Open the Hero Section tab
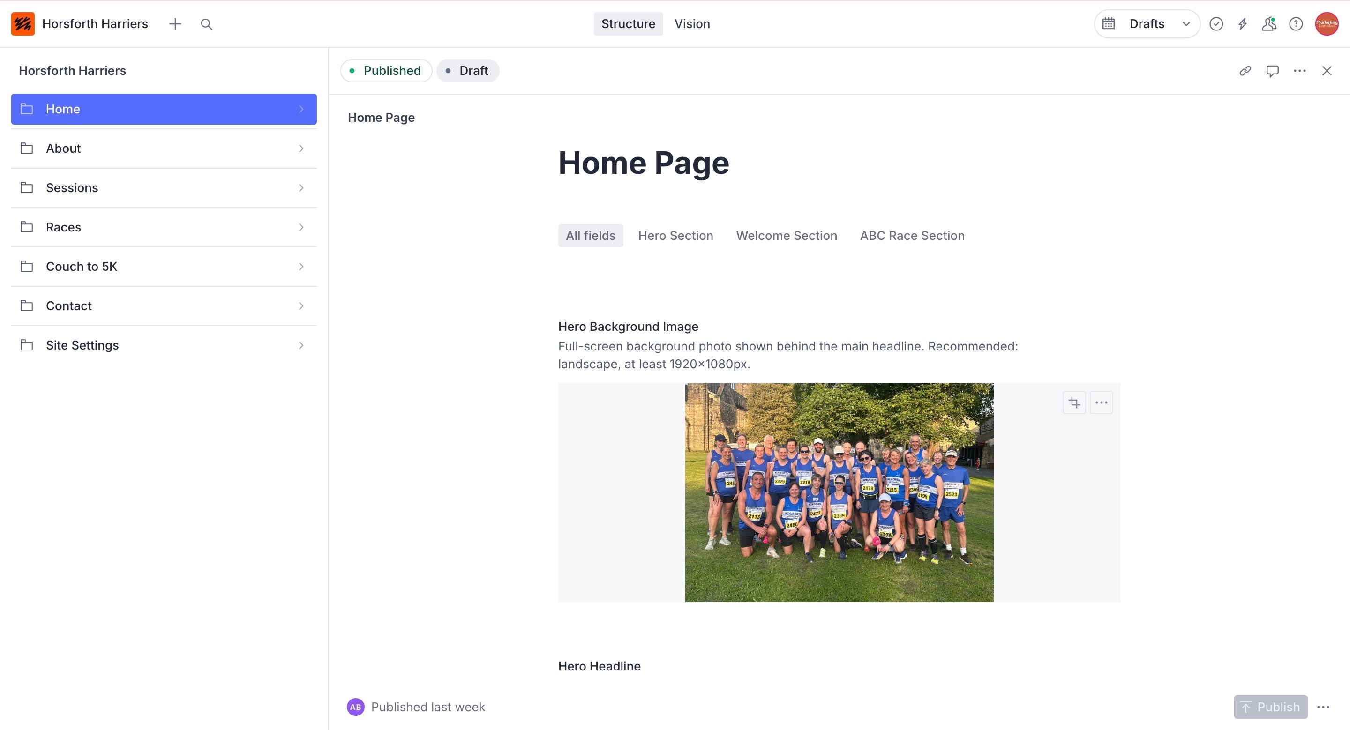1350x730 pixels. (x=675, y=236)
